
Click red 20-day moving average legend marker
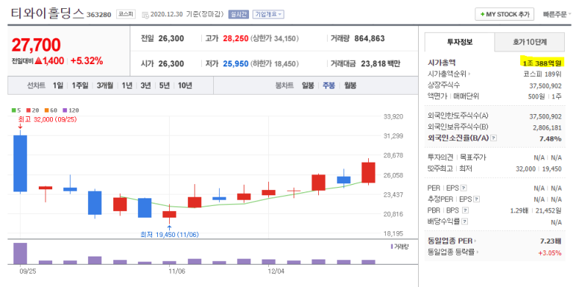point(28,110)
